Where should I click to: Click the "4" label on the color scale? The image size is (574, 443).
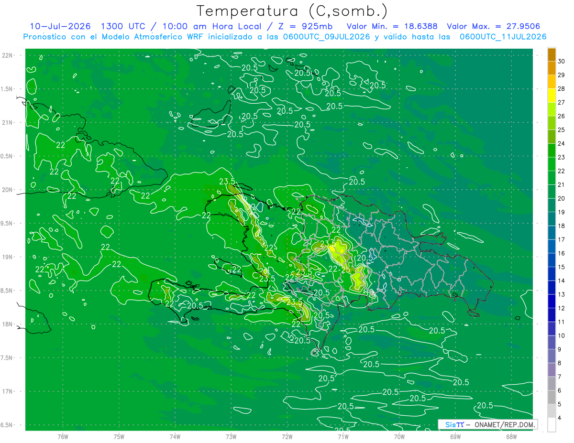pos(560,418)
